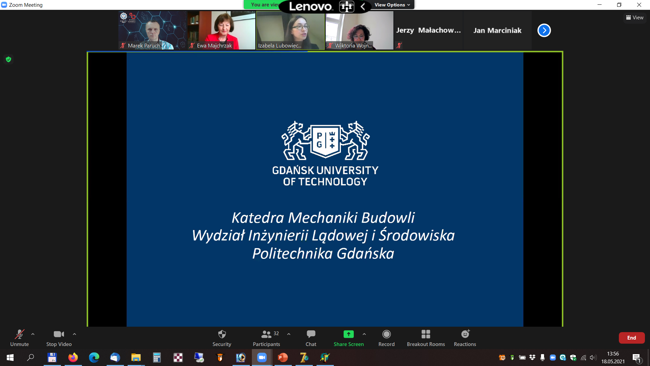
Task: Click the red End button
Action: coord(632,338)
